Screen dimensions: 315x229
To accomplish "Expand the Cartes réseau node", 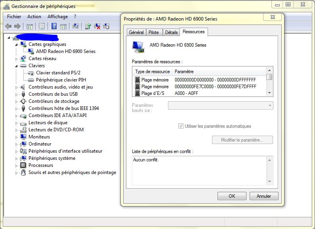I will [16, 59].
